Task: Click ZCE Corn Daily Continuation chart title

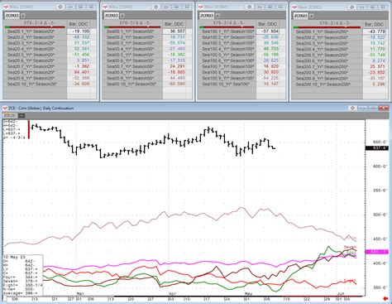Action: [41, 108]
